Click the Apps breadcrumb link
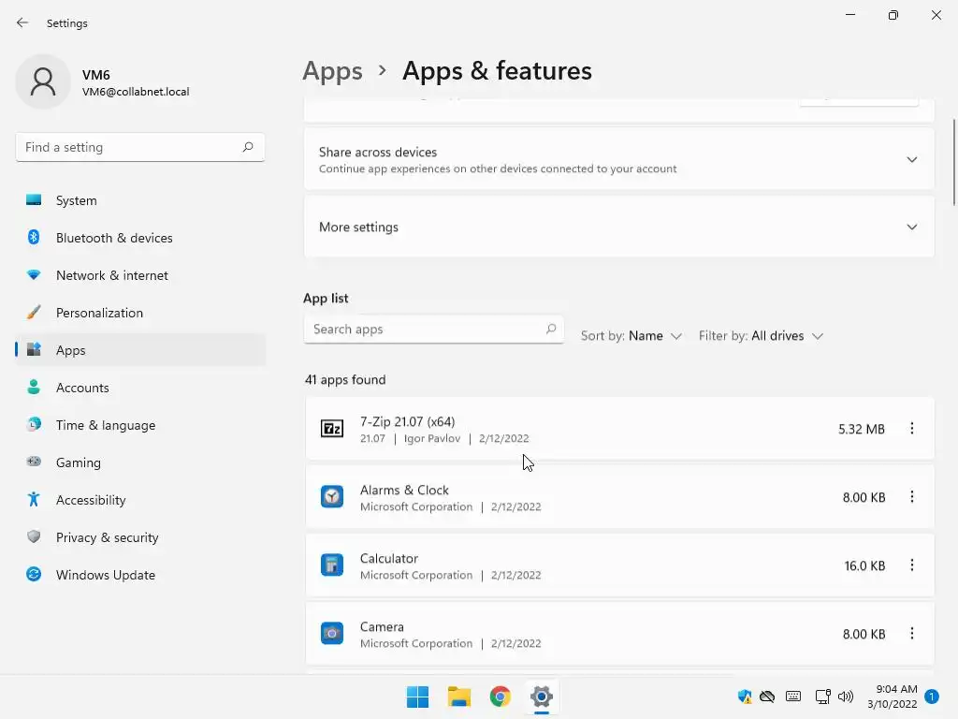The width and height of the screenshot is (958, 719). 333,71
